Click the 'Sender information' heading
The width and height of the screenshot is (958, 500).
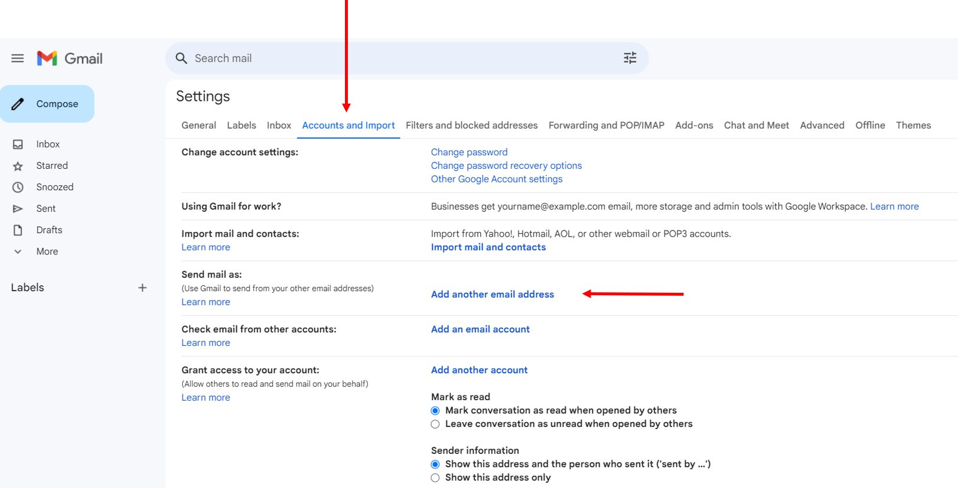click(x=475, y=451)
